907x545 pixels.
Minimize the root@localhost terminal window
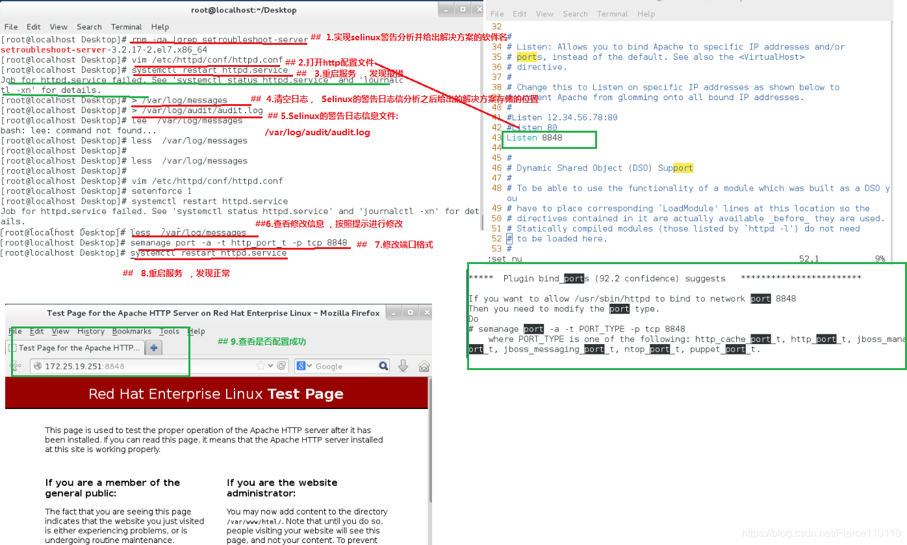tap(446, 10)
